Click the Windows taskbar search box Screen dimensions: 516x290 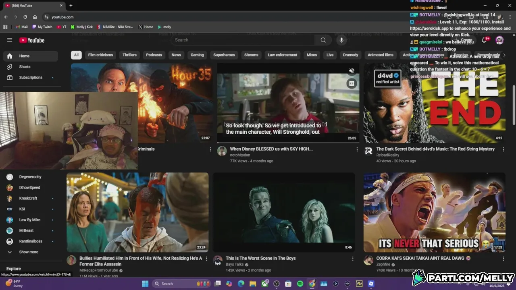[181, 284]
